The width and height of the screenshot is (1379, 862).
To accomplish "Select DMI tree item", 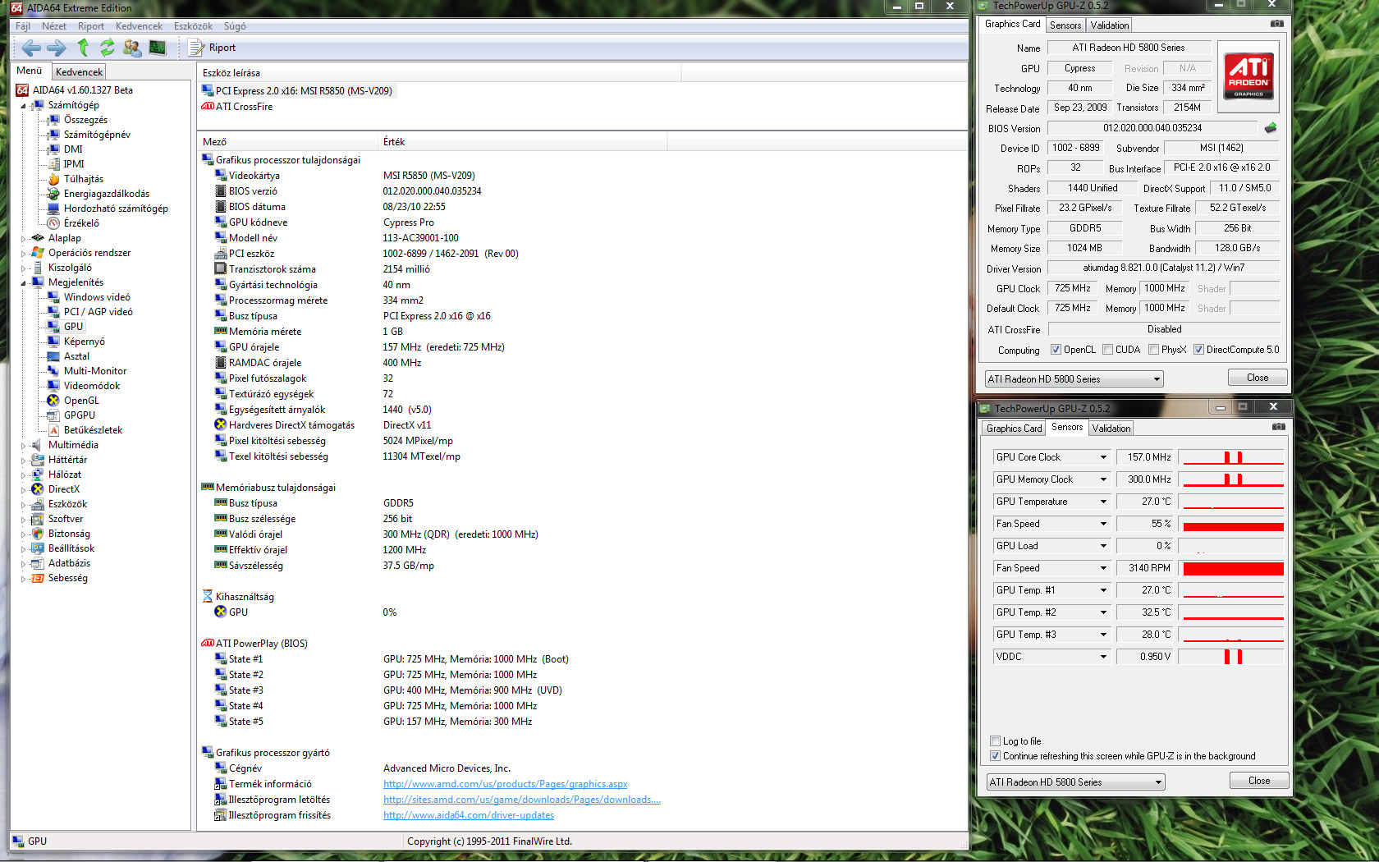I will pyautogui.click(x=73, y=149).
